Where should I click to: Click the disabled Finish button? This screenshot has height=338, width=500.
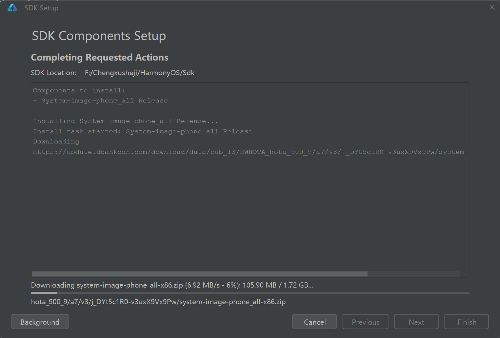pyautogui.click(x=467, y=322)
